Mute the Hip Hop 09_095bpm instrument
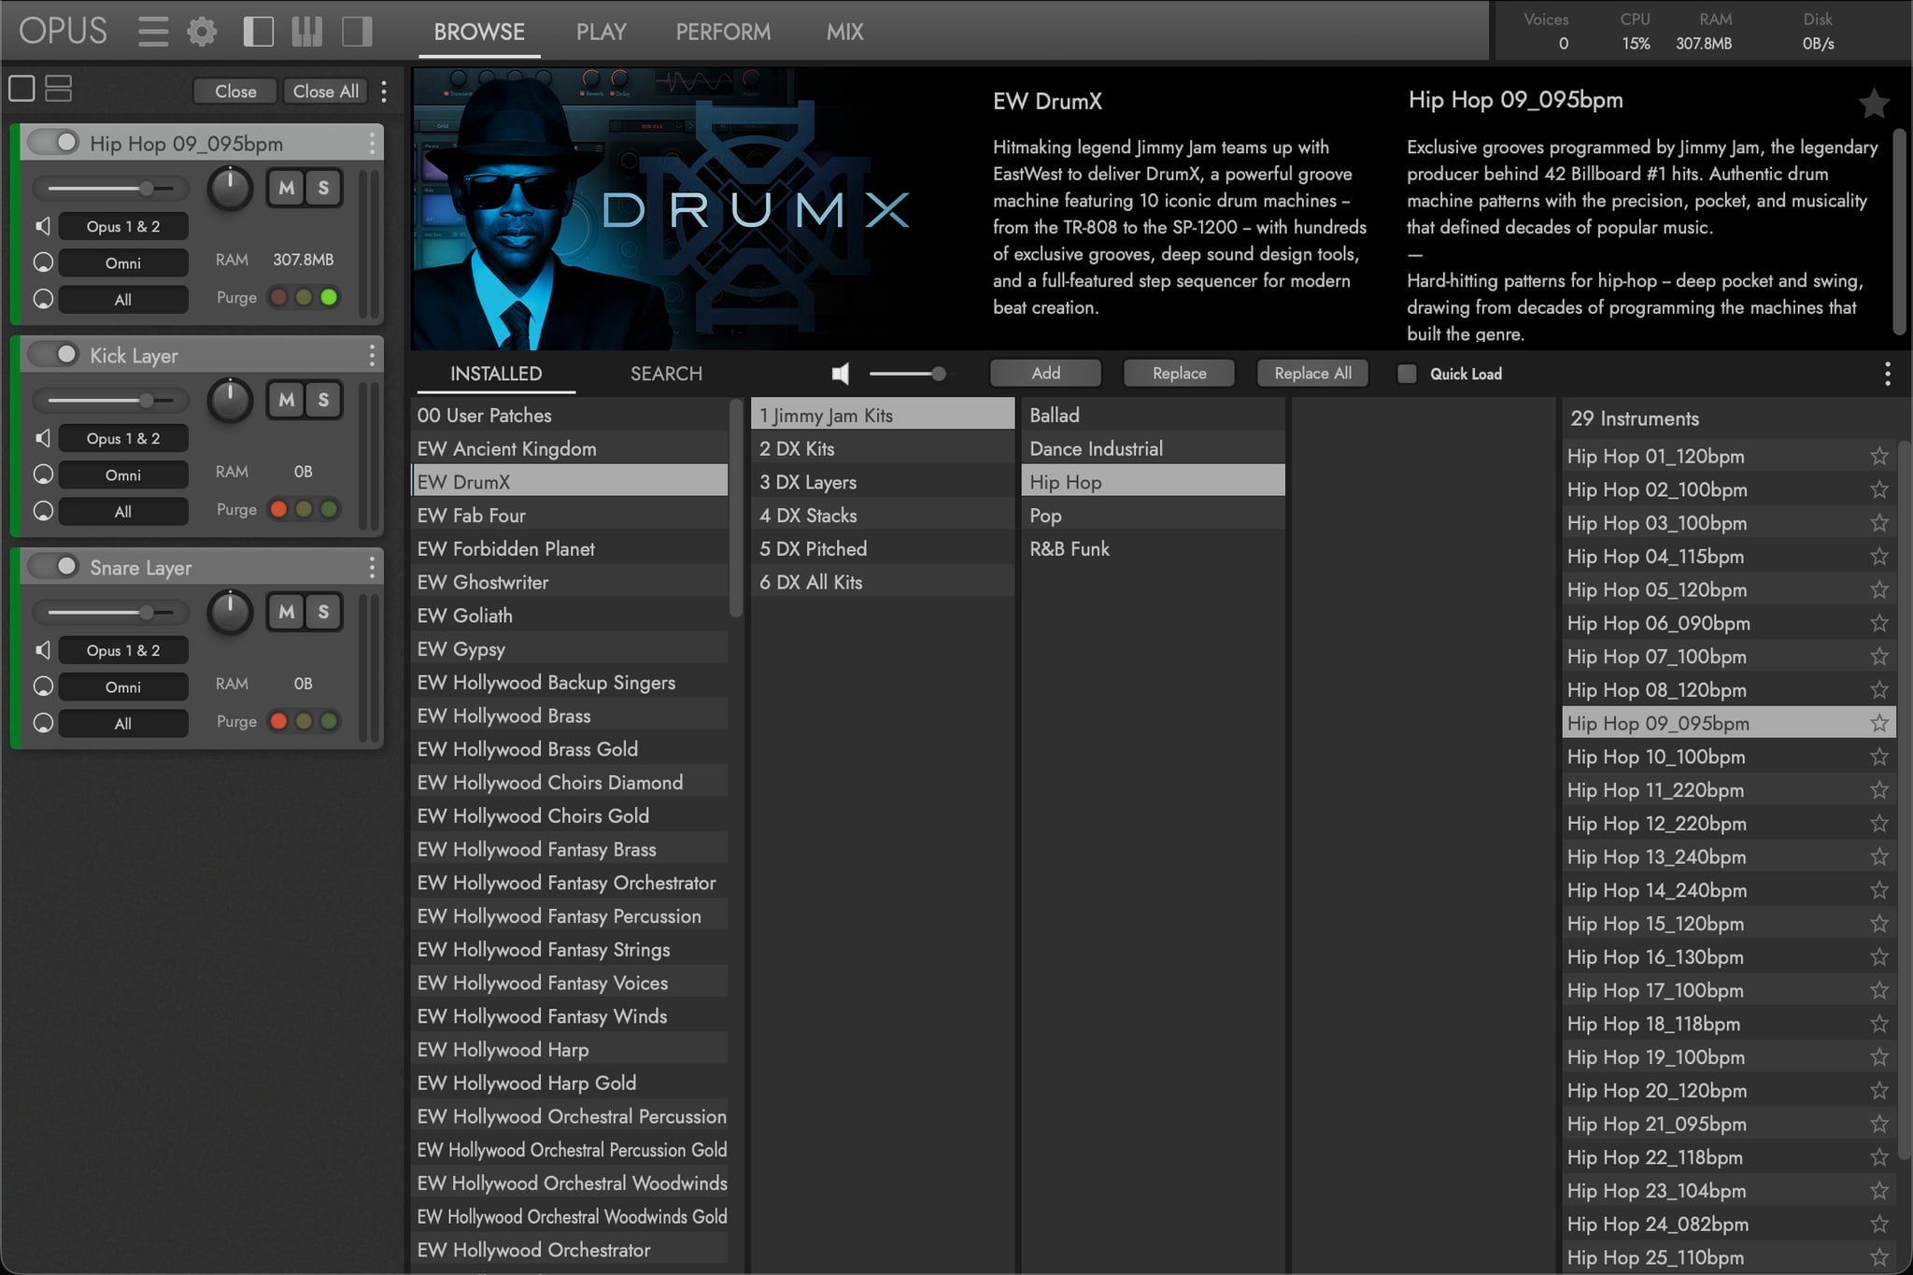 [x=287, y=188]
